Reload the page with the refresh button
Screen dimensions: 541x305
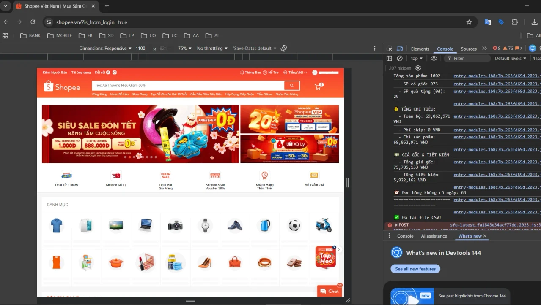point(33,22)
